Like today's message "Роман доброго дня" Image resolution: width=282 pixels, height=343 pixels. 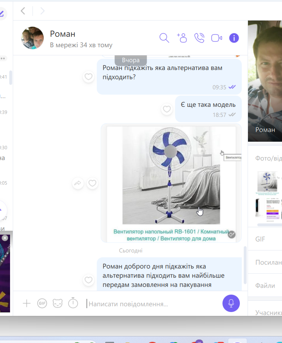coord(88,280)
